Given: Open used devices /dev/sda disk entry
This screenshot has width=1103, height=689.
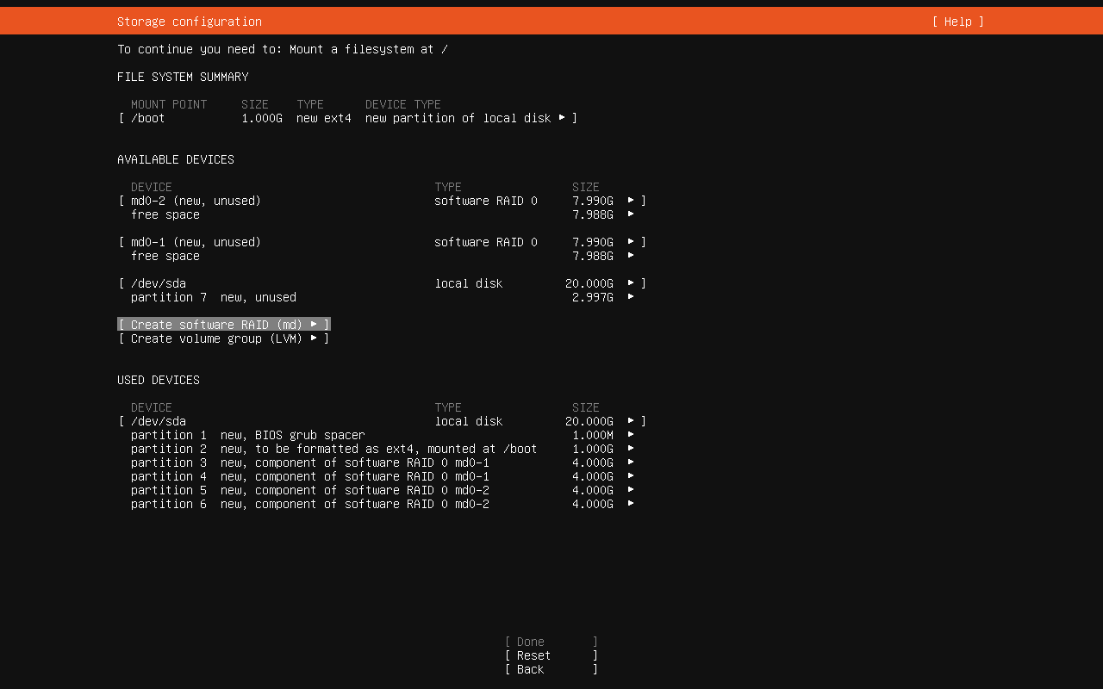Looking at the screenshot, I should pyautogui.click(x=382, y=421).
